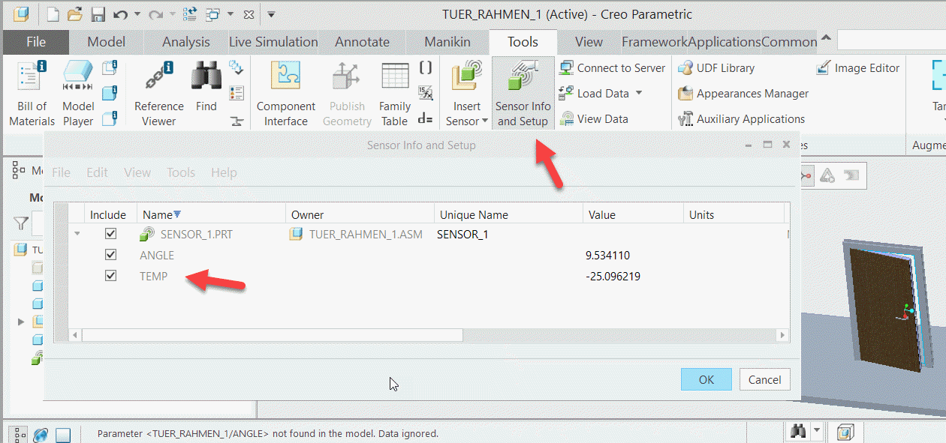946x443 pixels.
Task: Open the Edit menu in Sensor dialog
Action: [97, 172]
